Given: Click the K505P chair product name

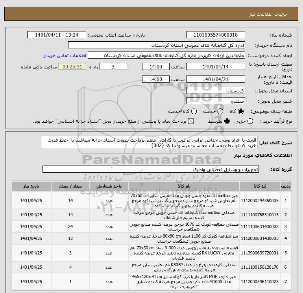Looking at the screenshot, I should pyautogui.click(x=184, y=267).
